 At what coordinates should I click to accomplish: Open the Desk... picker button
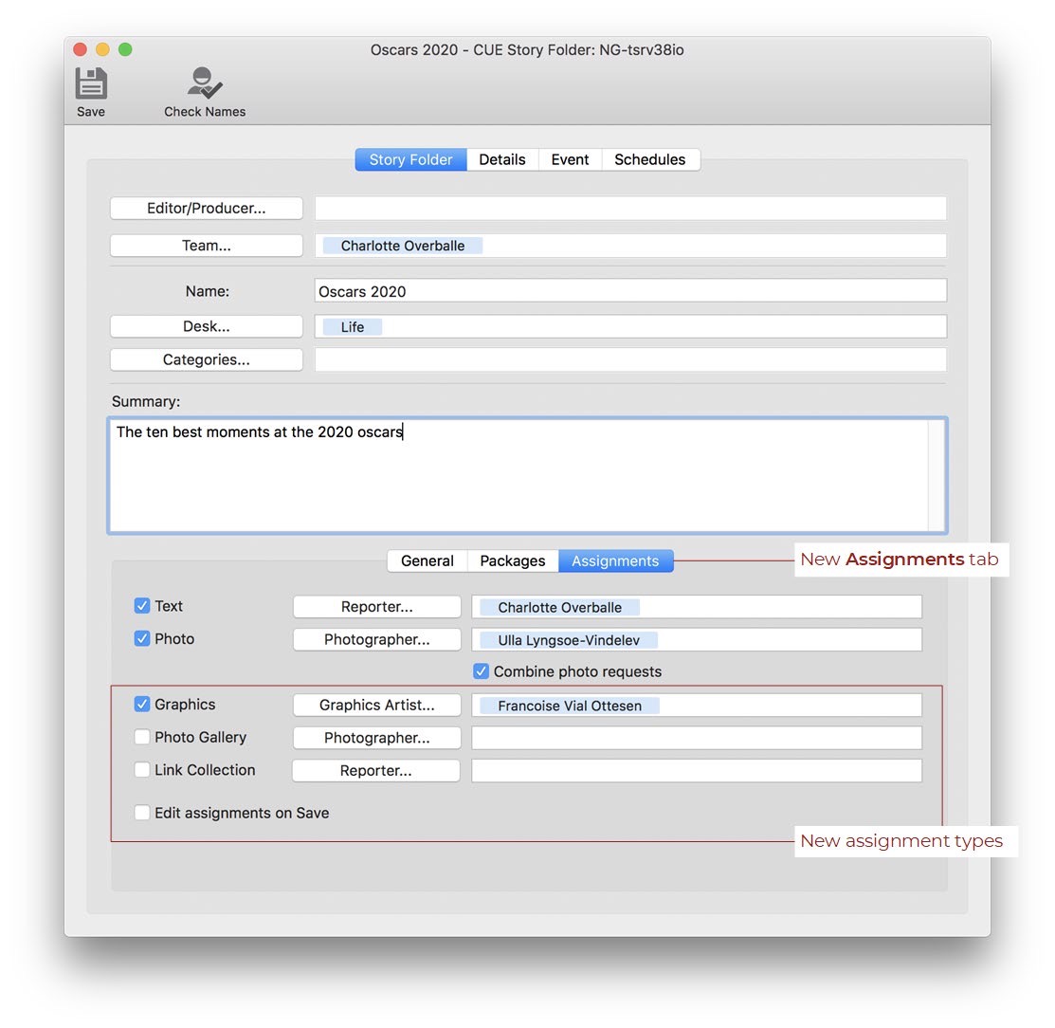[x=207, y=326]
